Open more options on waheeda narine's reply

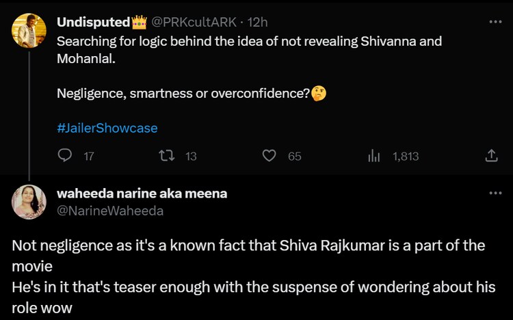click(495, 194)
